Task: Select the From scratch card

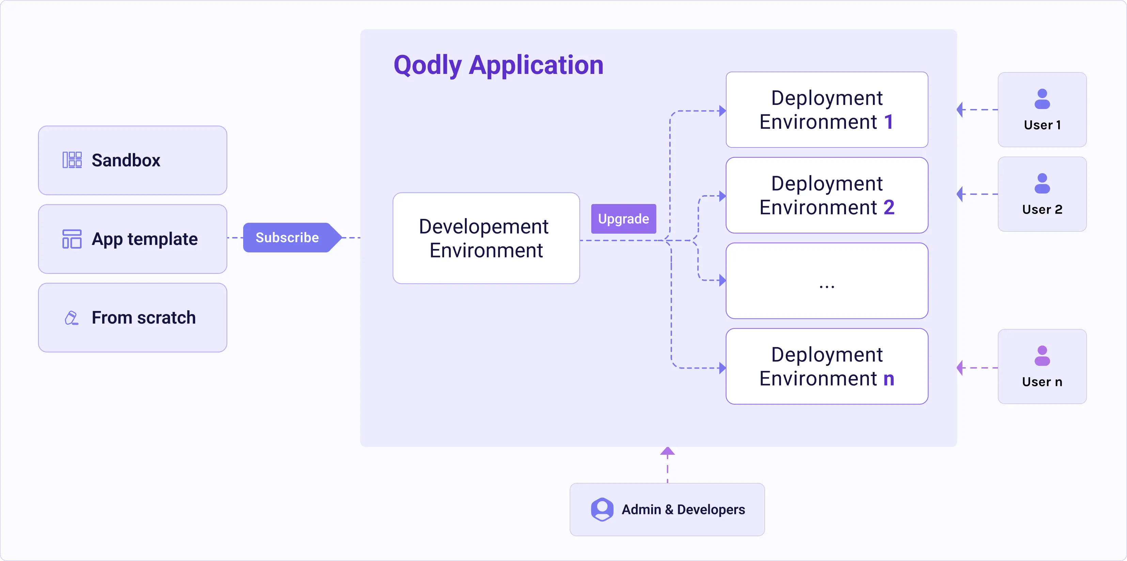Action: click(x=132, y=318)
